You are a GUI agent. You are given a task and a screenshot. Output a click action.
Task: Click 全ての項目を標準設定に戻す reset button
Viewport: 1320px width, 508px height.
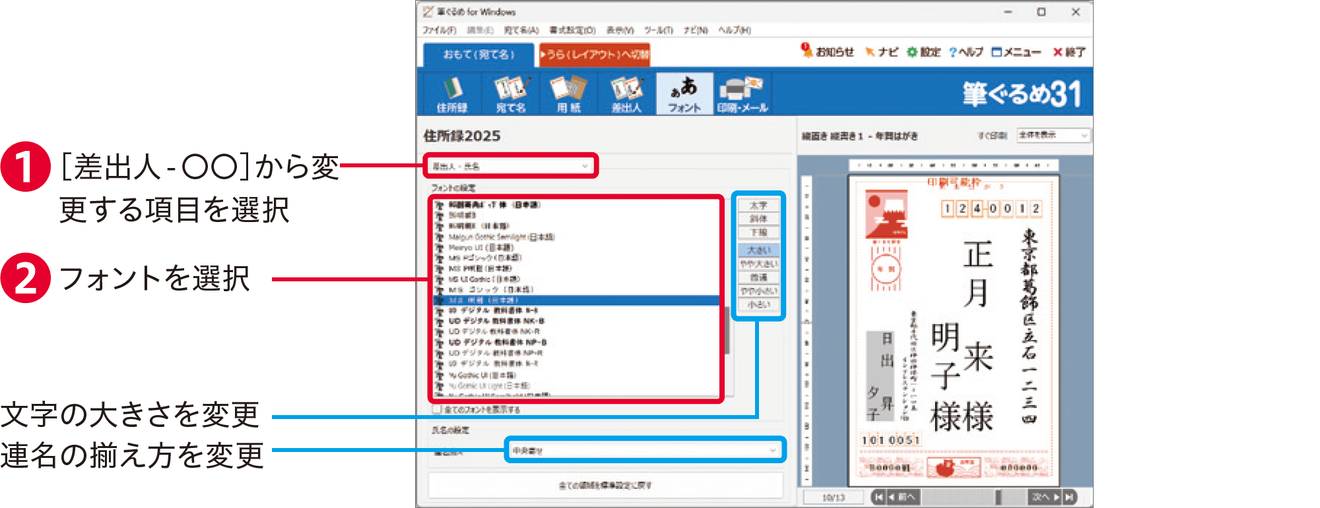pos(605,486)
